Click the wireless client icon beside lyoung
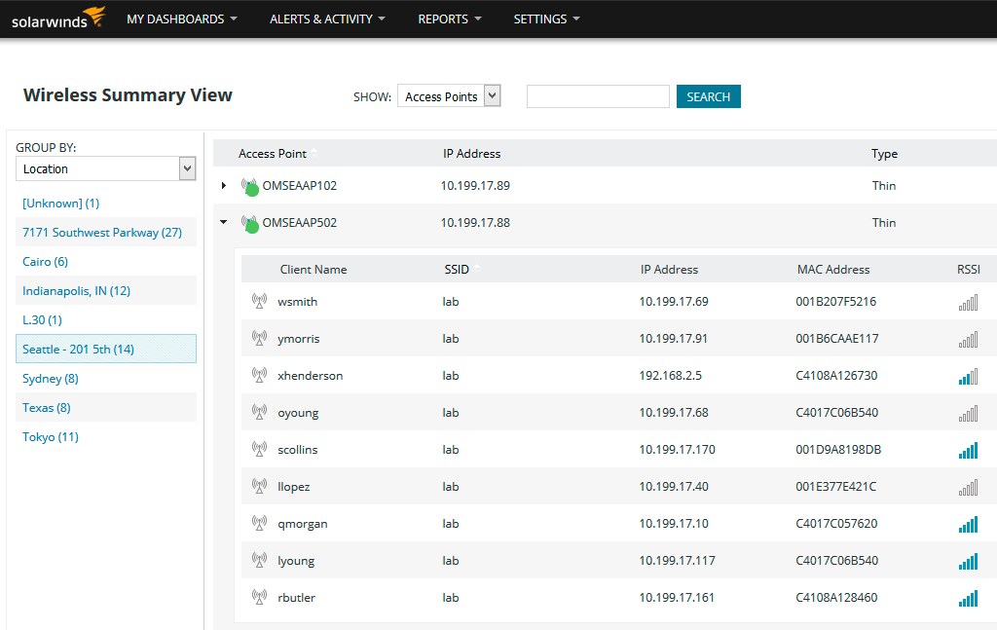This screenshot has height=630, width=997. 259,560
